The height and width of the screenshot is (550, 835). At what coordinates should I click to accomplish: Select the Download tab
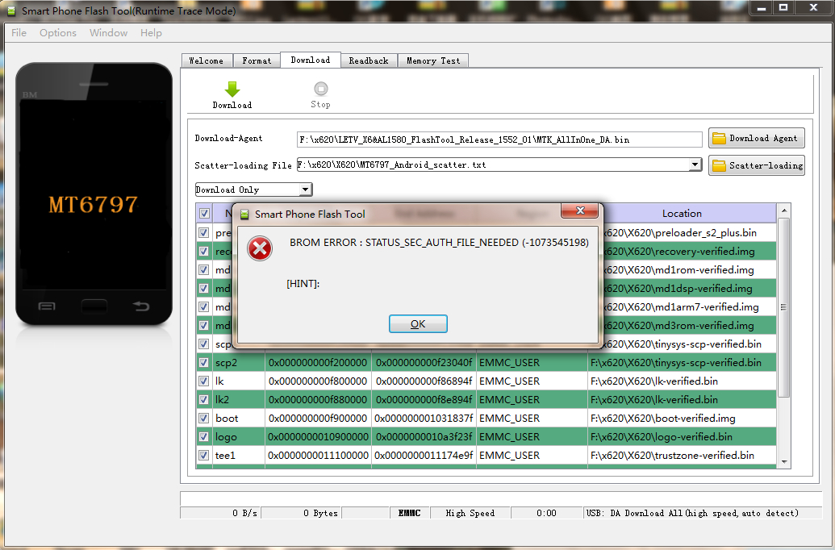click(311, 60)
